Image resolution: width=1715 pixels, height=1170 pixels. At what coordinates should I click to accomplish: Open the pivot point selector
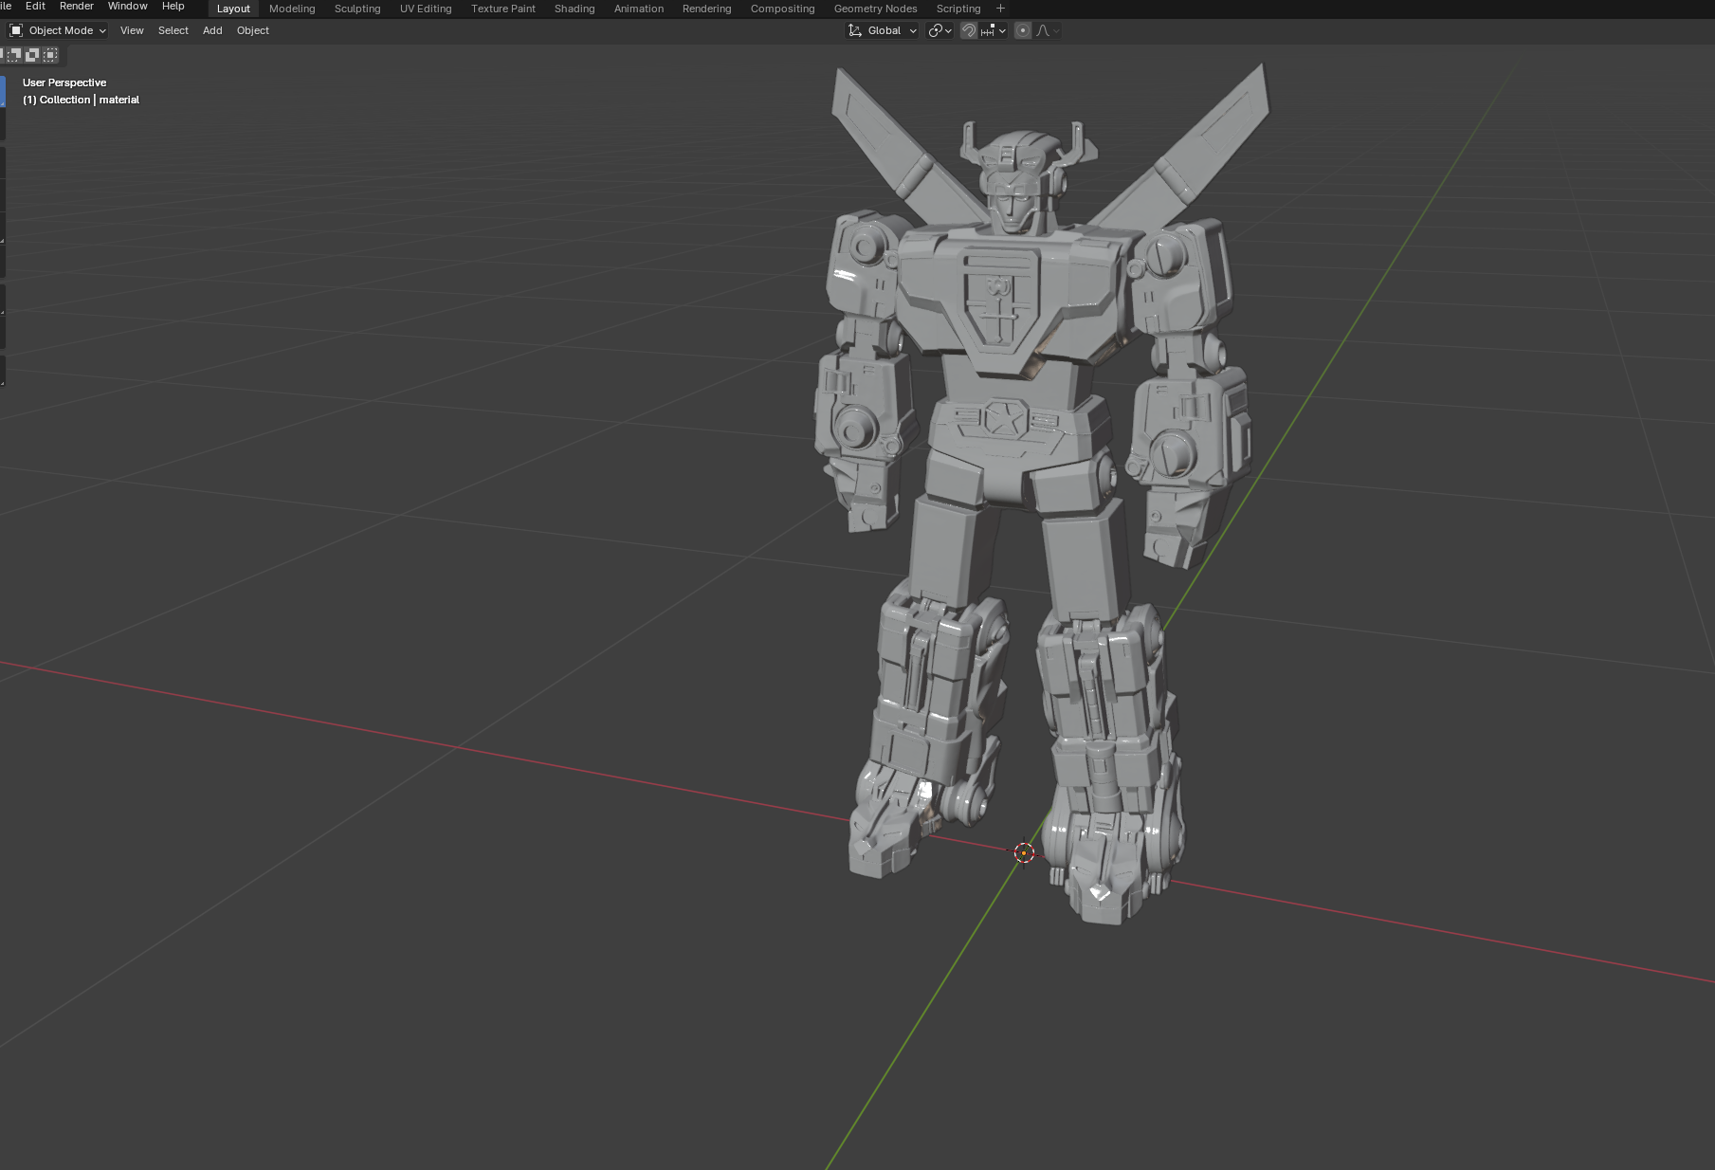coord(940,30)
